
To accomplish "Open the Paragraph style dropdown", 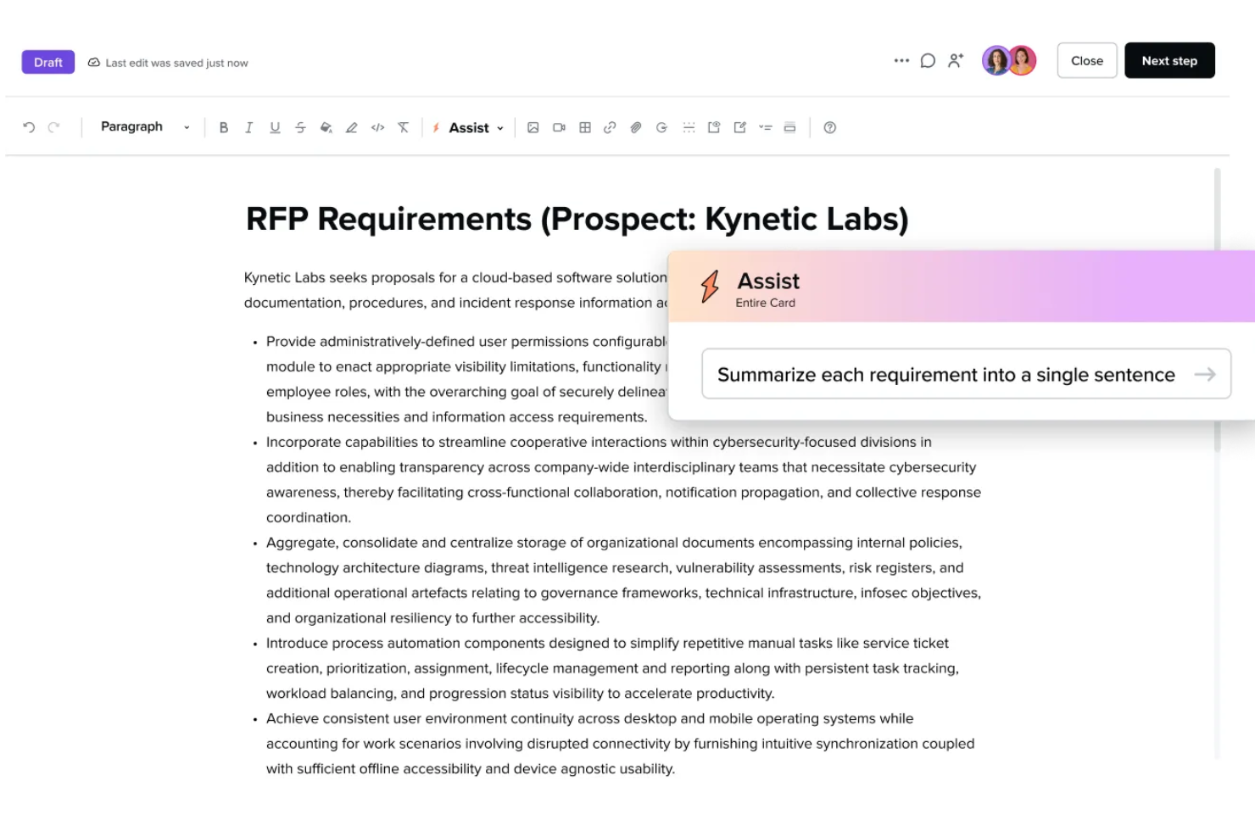I will tap(145, 127).
